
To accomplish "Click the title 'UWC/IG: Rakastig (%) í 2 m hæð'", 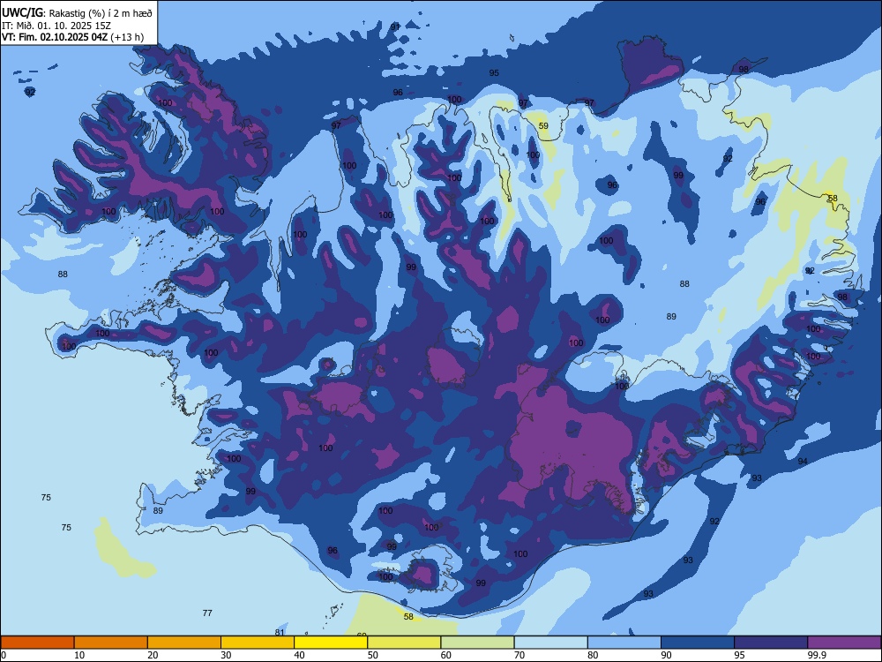I will [x=77, y=12].
